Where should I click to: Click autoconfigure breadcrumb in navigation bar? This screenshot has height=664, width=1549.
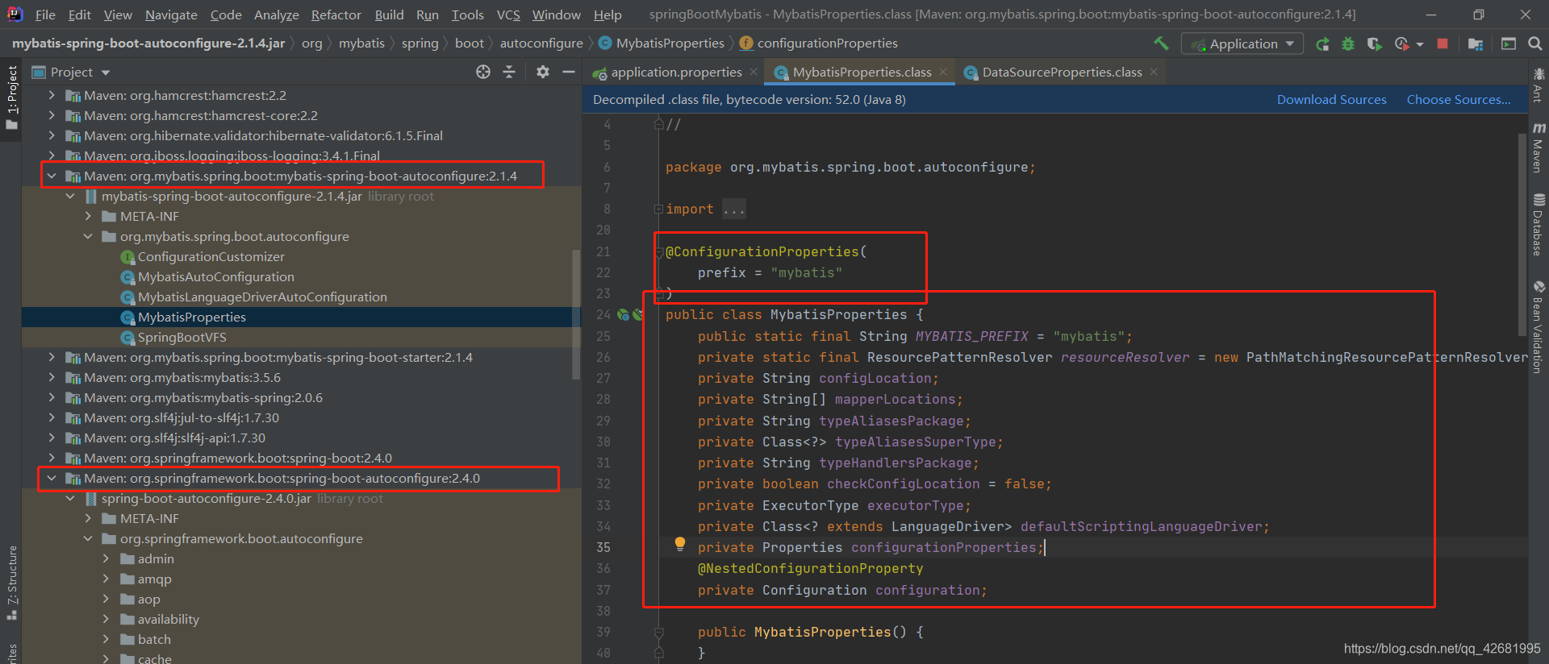(541, 44)
